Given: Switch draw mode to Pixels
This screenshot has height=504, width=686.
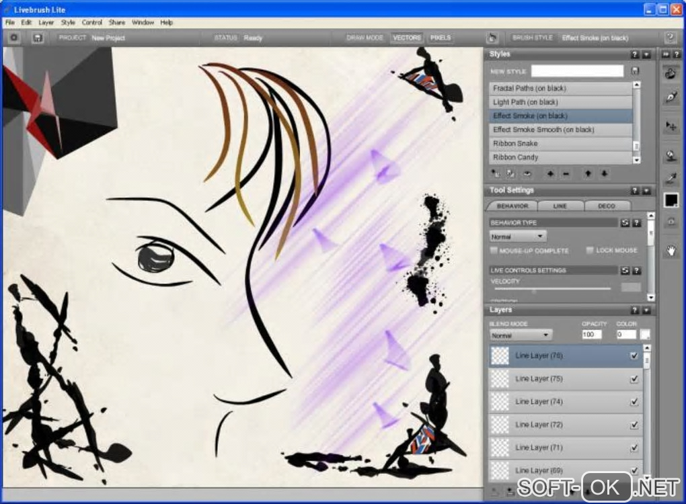Looking at the screenshot, I should 441,38.
